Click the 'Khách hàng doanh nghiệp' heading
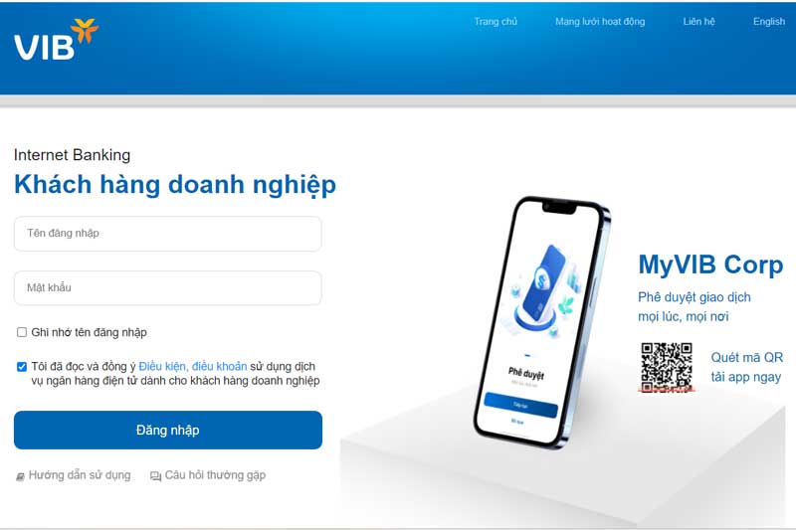Screen dimensions: 796x530 coord(175,185)
